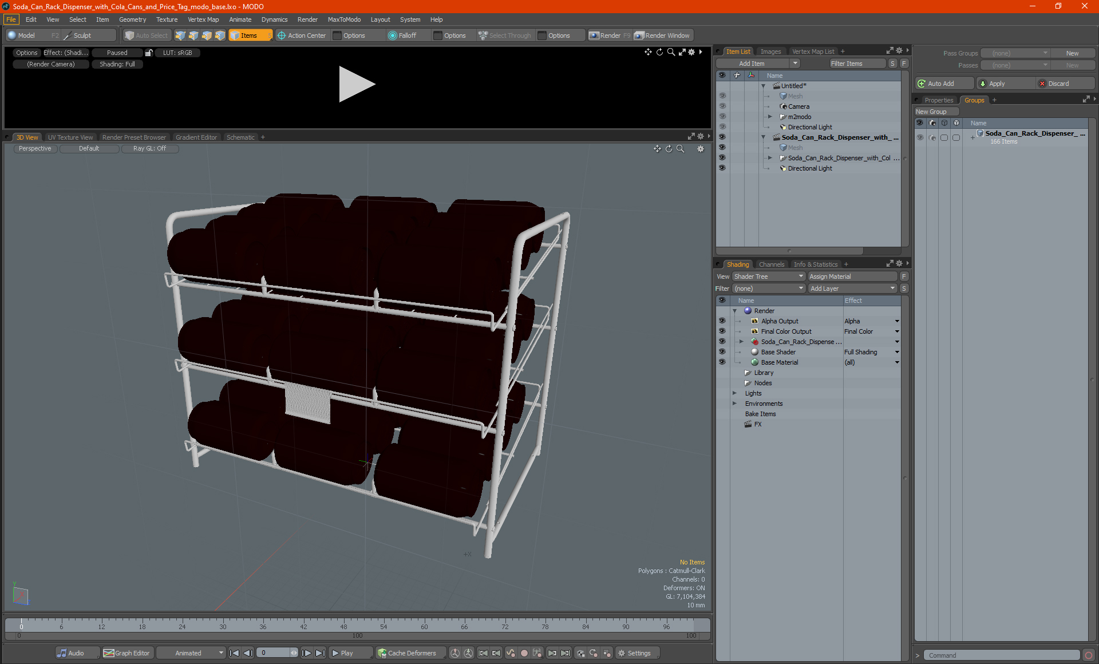Open the Render Window
The width and height of the screenshot is (1099, 664).
tap(662, 35)
